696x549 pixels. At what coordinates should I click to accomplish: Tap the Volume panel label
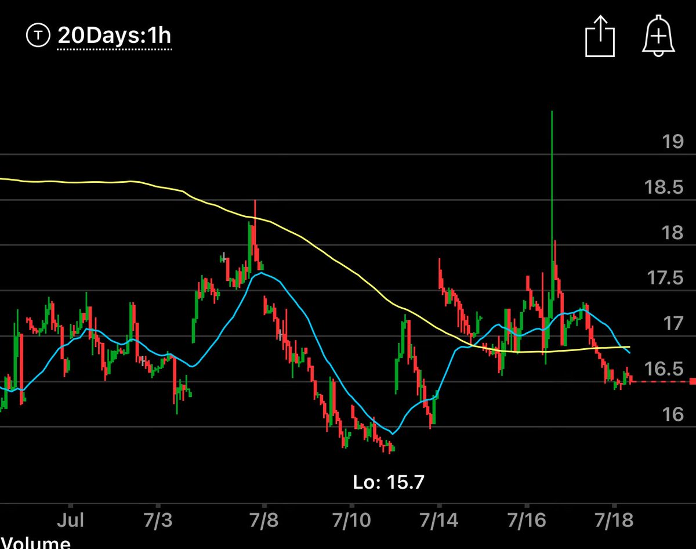pyautogui.click(x=35, y=543)
